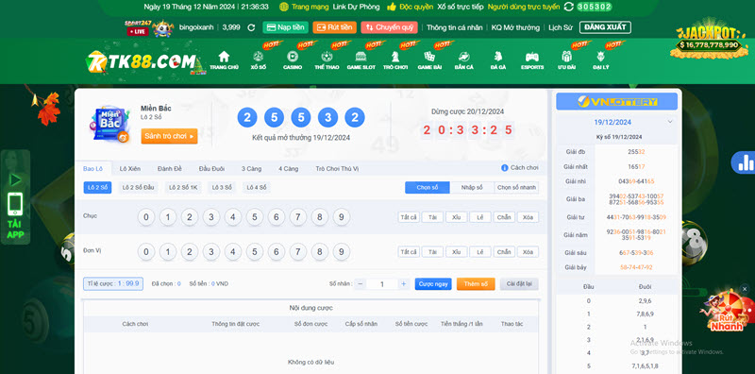This screenshot has height=374, width=755.
Task: Expand the 19/12/2024 date dropdown
Action: tap(670, 122)
